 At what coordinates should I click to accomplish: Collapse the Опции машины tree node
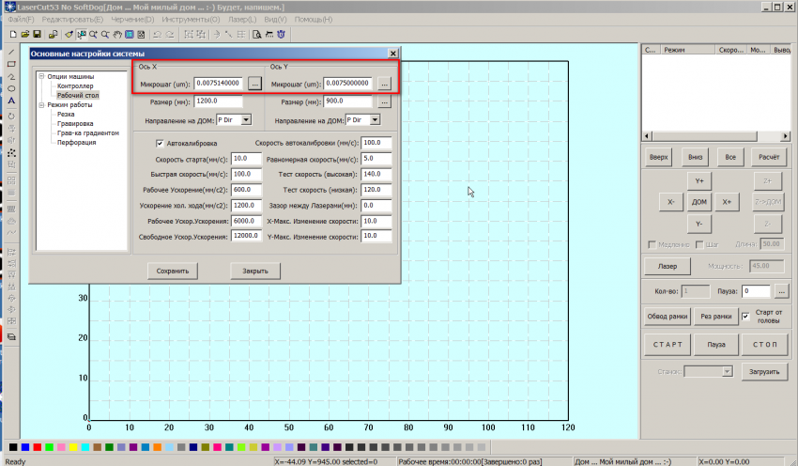coord(41,76)
